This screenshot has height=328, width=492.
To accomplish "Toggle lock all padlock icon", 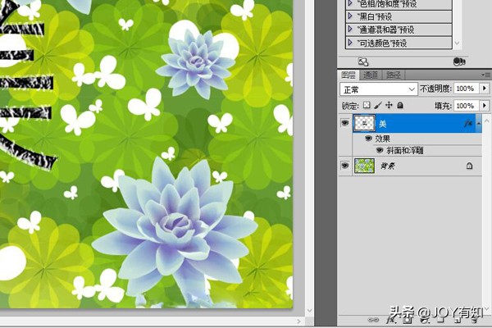I will click(400, 105).
